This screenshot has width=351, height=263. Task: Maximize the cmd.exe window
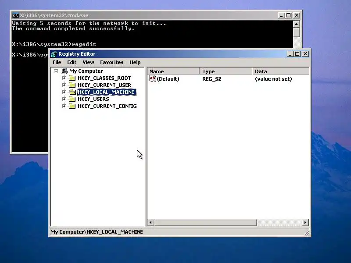coord(288,15)
